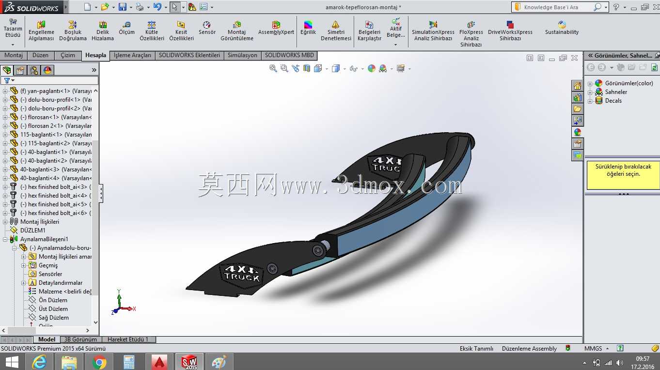Print the document using the printer icon
The width and height of the screenshot is (660, 370).
[x=140, y=7]
